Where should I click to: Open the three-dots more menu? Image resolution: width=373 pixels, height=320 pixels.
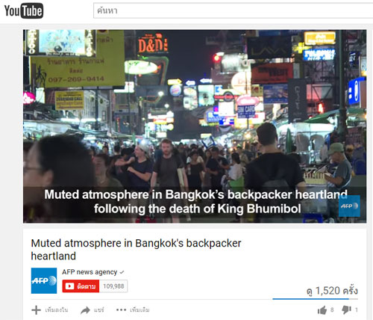tap(122, 310)
